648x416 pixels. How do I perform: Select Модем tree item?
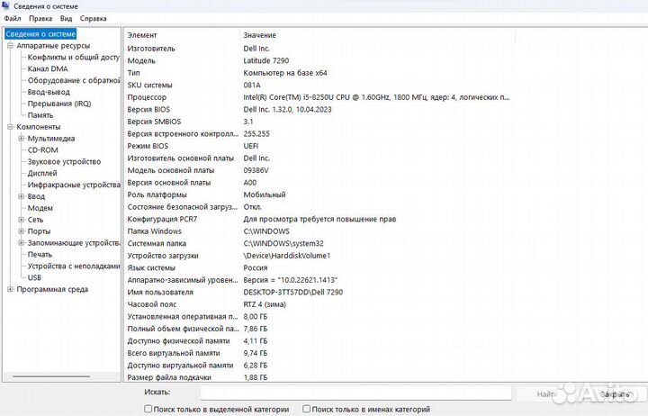click(x=40, y=208)
